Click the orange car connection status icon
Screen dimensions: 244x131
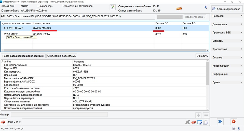(179, 8)
